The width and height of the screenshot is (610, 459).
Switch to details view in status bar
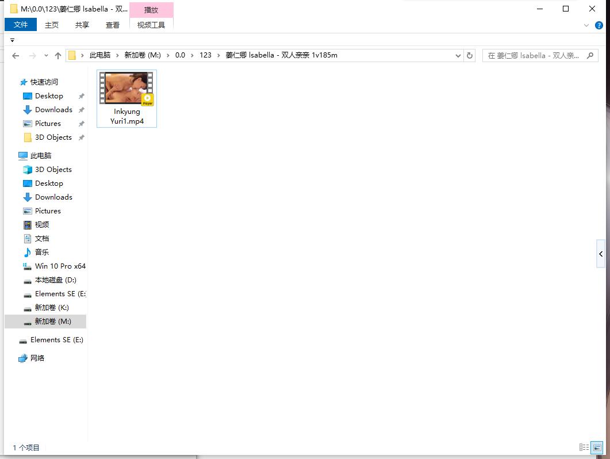click(x=584, y=447)
